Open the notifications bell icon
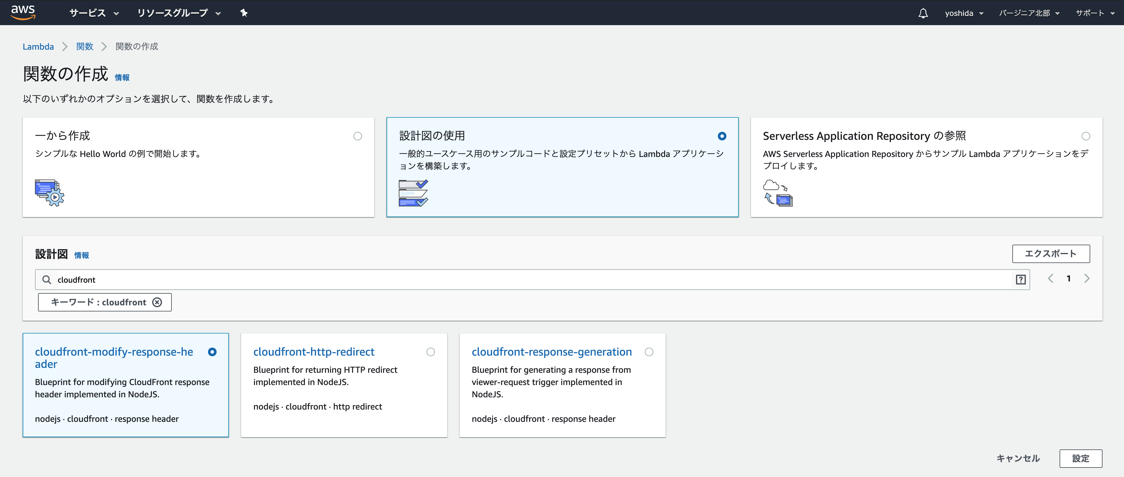This screenshot has height=477, width=1124. 923,13
